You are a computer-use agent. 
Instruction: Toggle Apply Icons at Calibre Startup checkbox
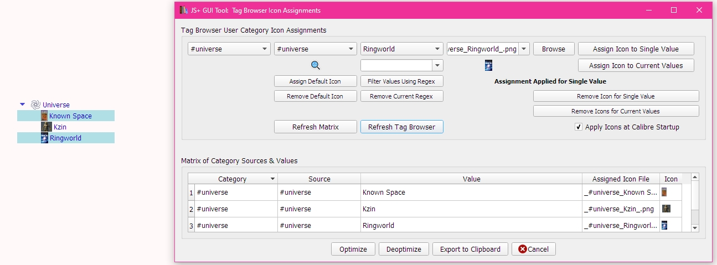coord(579,127)
